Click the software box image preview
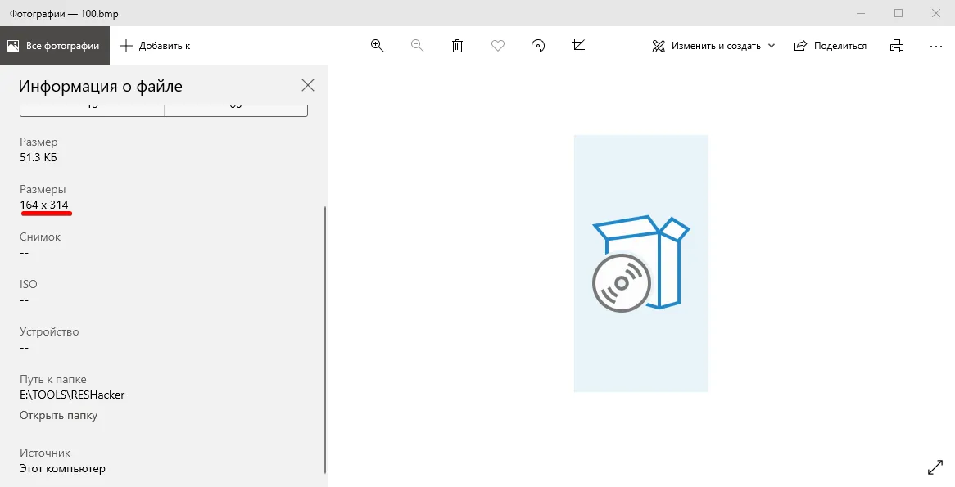The height and width of the screenshot is (487, 955). (x=641, y=263)
